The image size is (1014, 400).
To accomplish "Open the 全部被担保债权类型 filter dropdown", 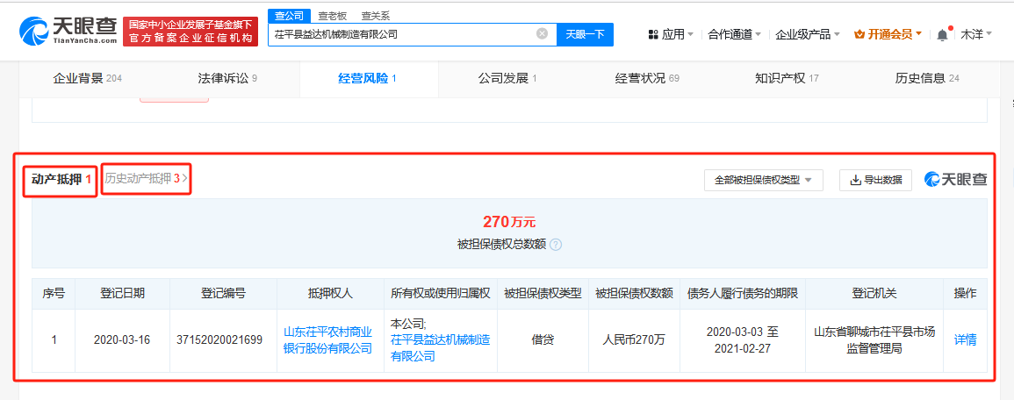I will 763,180.
